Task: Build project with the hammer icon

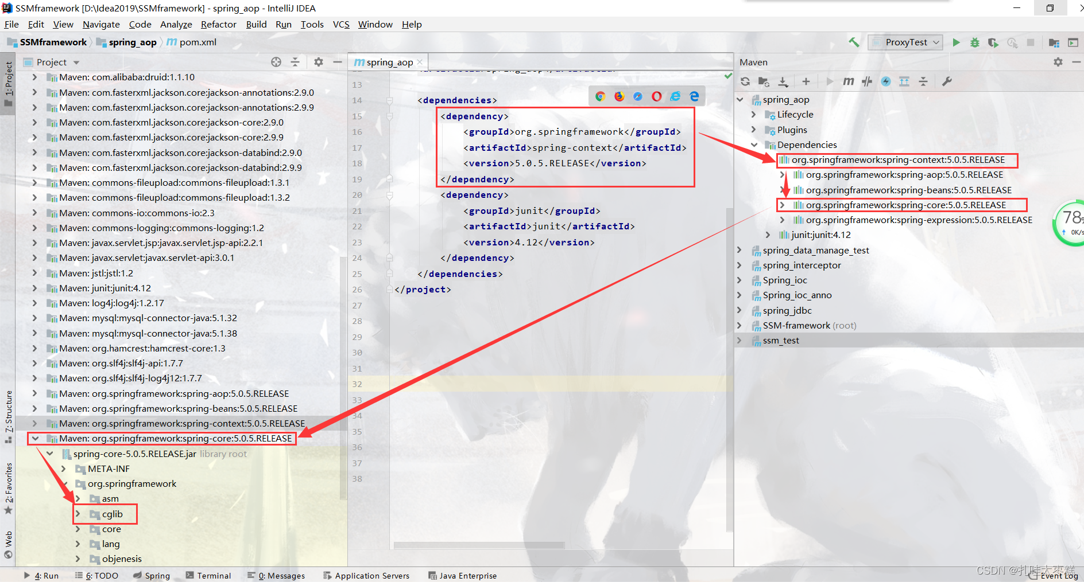Action: [854, 42]
